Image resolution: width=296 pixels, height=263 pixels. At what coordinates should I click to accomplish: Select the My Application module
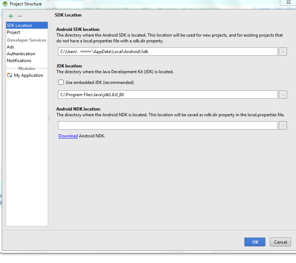(x=28, y=75)
